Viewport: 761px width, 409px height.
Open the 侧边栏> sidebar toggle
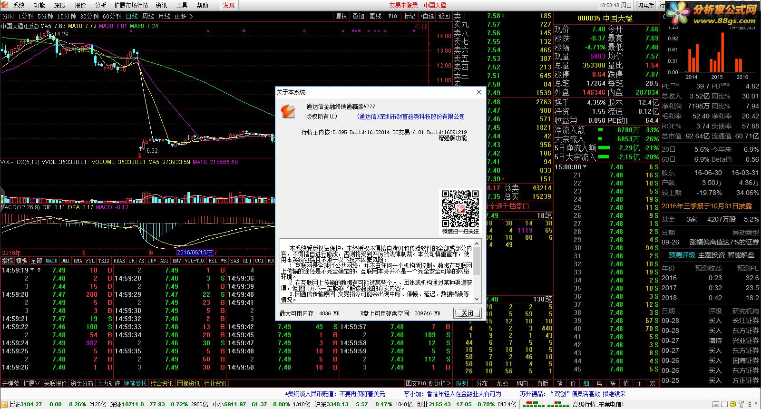(x=439, y=383)
